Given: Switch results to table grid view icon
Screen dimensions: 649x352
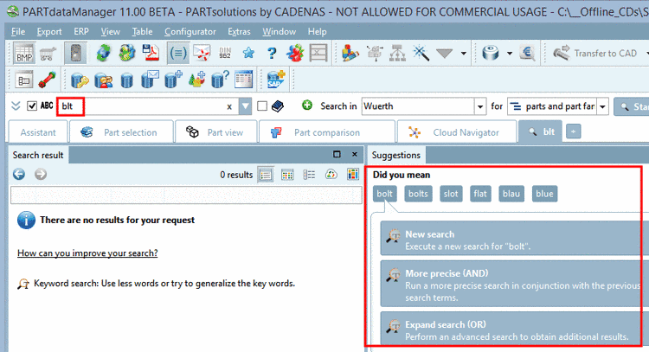Looking at the screenshot, I should click(287, 175).
